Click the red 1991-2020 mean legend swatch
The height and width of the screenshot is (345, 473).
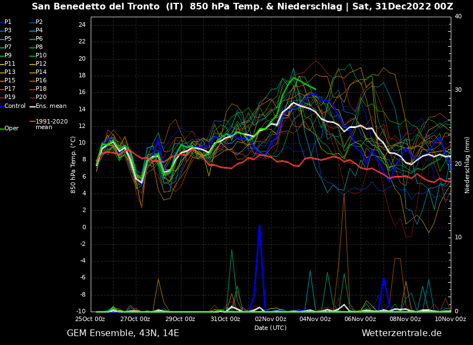32,121
